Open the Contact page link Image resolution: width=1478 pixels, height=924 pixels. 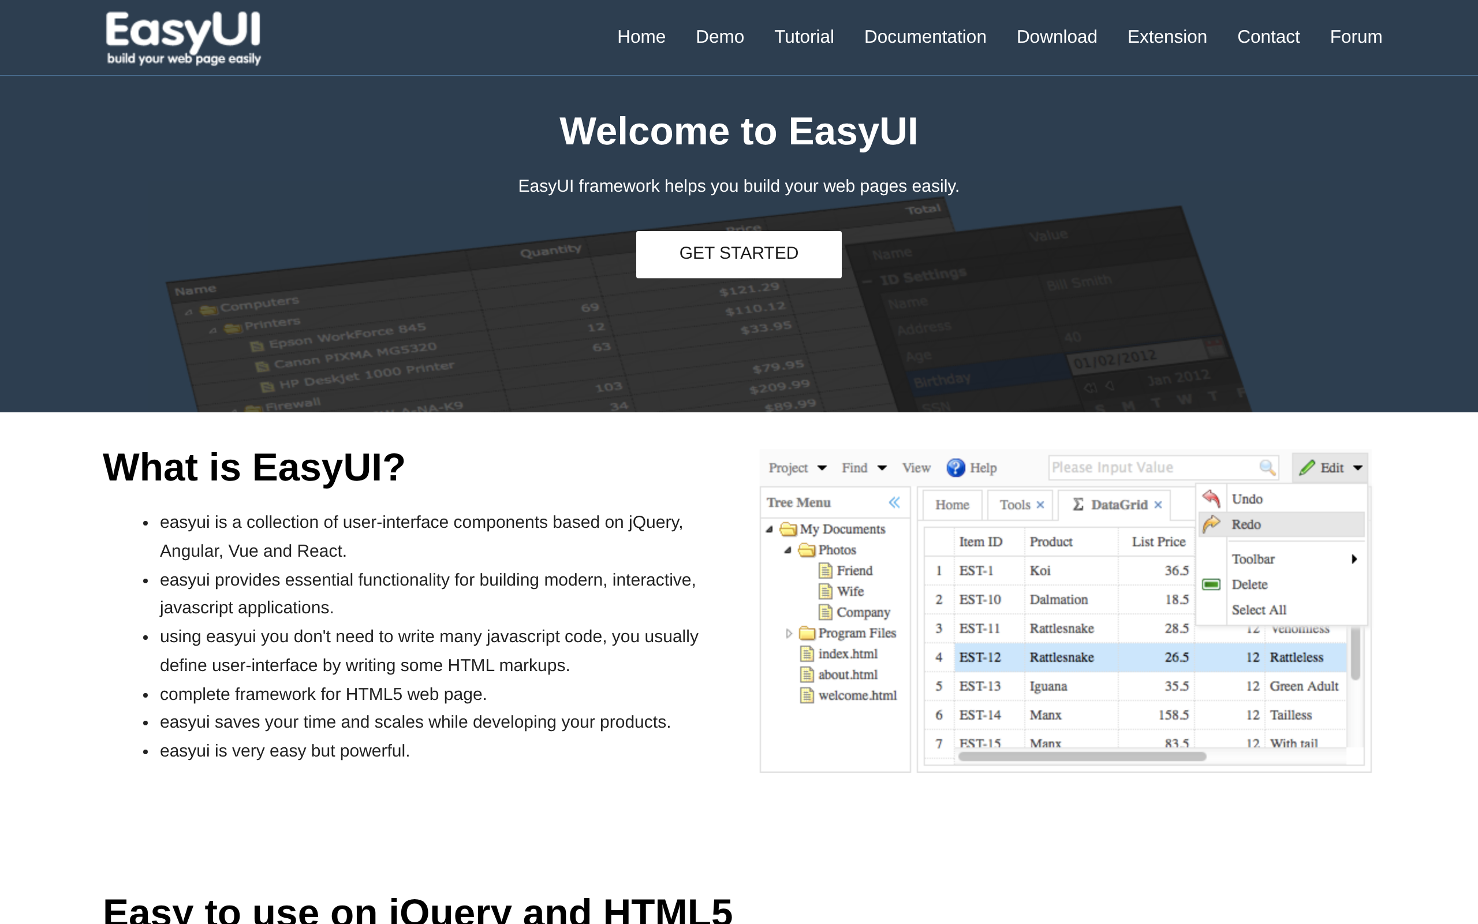(1268, 36)
